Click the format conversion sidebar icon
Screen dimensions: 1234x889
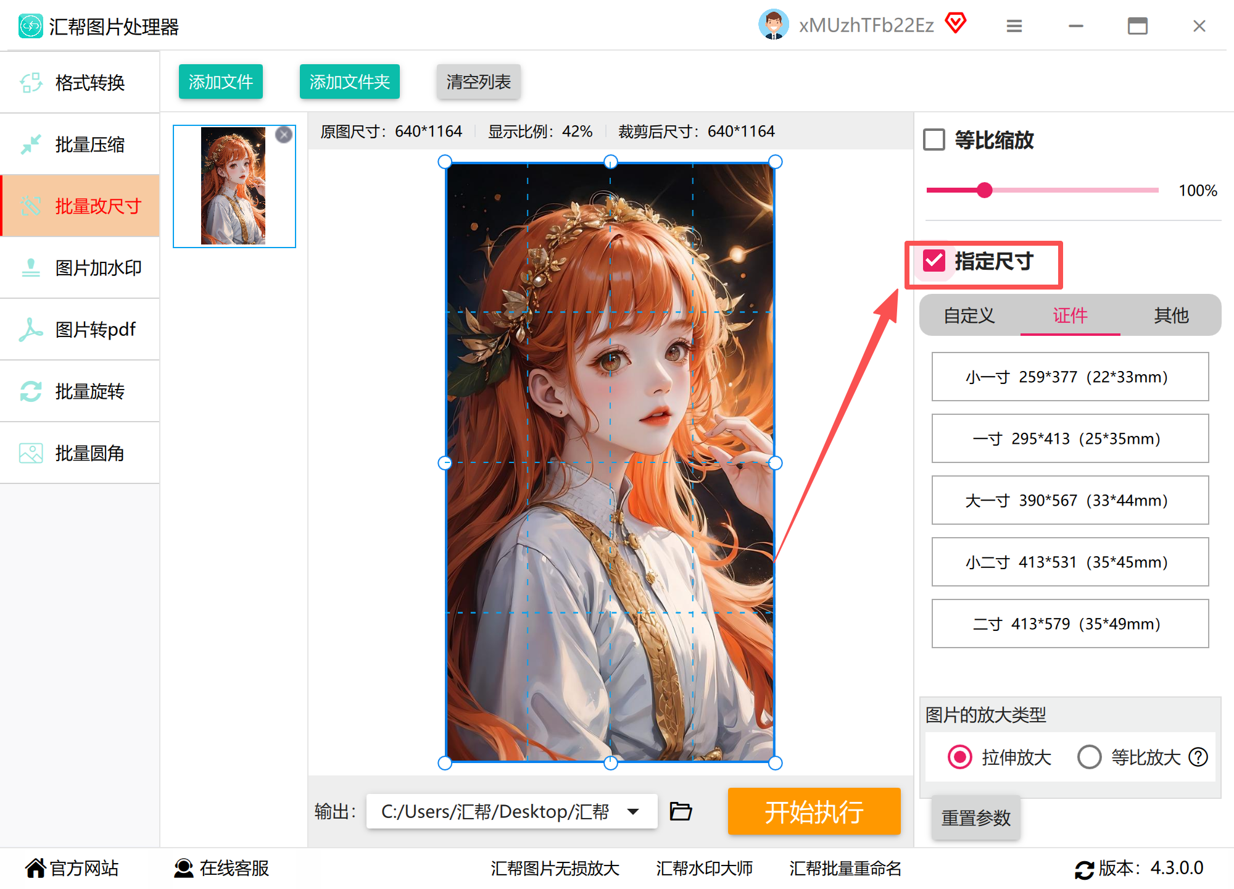(31, 82)
